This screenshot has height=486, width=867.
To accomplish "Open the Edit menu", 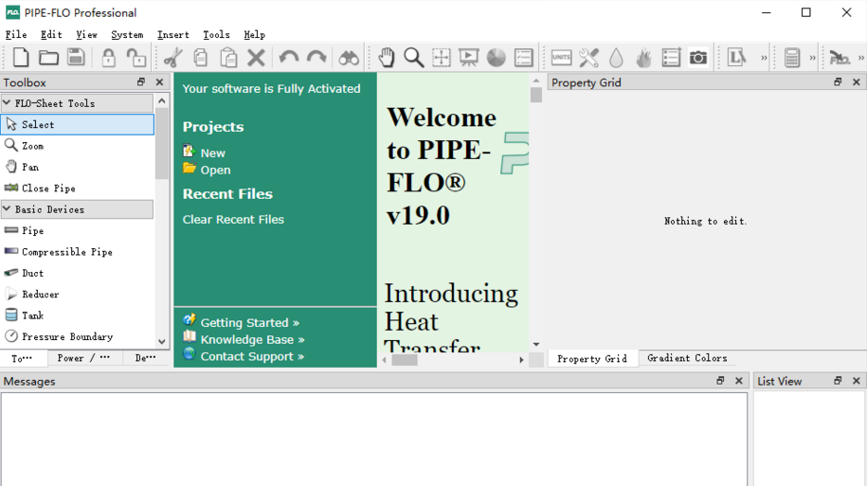I will click(51, 34).
